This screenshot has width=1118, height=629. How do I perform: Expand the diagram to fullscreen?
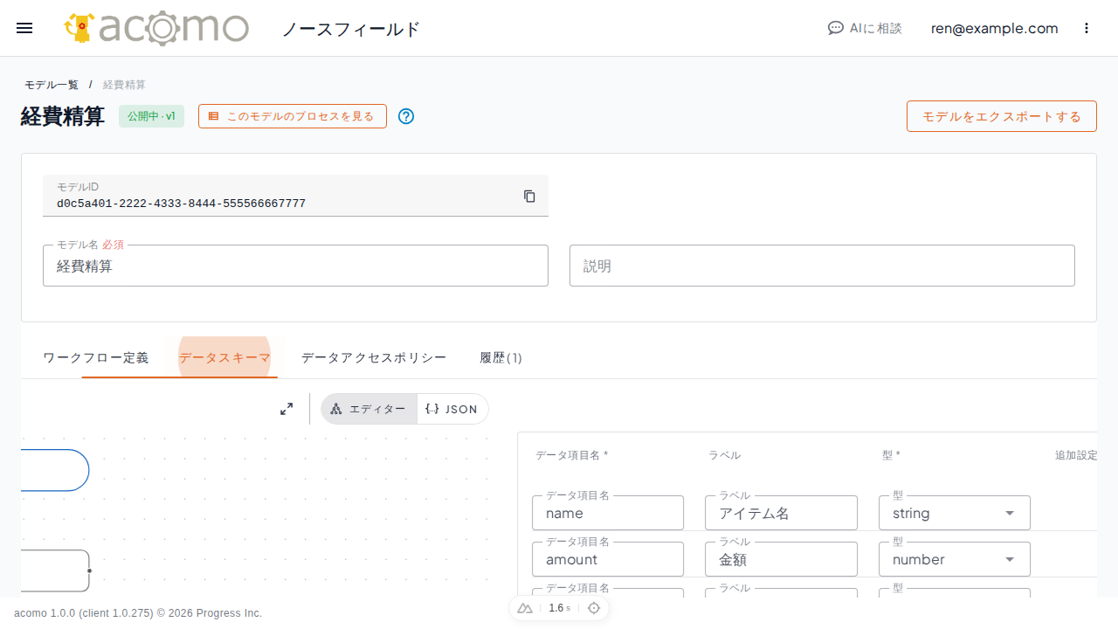(x=286, y=409)
